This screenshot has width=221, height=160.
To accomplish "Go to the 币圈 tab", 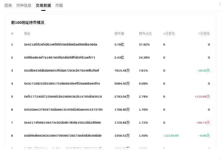I will click(59, 5).
